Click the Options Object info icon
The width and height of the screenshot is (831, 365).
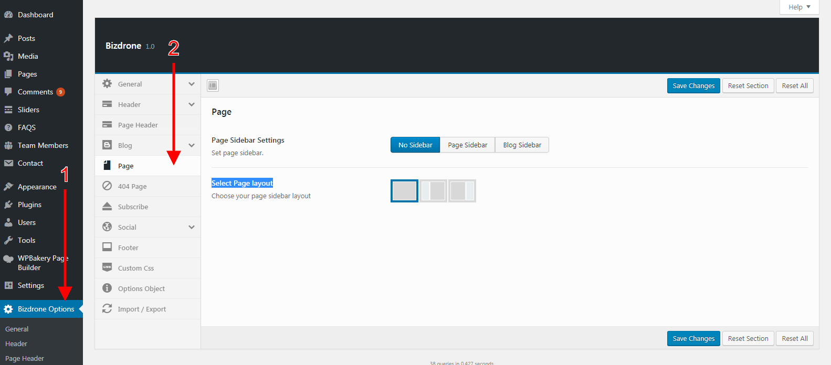coord(107,288)
